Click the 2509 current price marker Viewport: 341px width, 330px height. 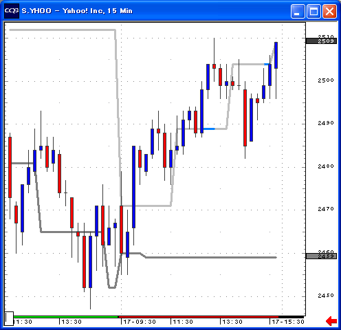click(321, 41)
